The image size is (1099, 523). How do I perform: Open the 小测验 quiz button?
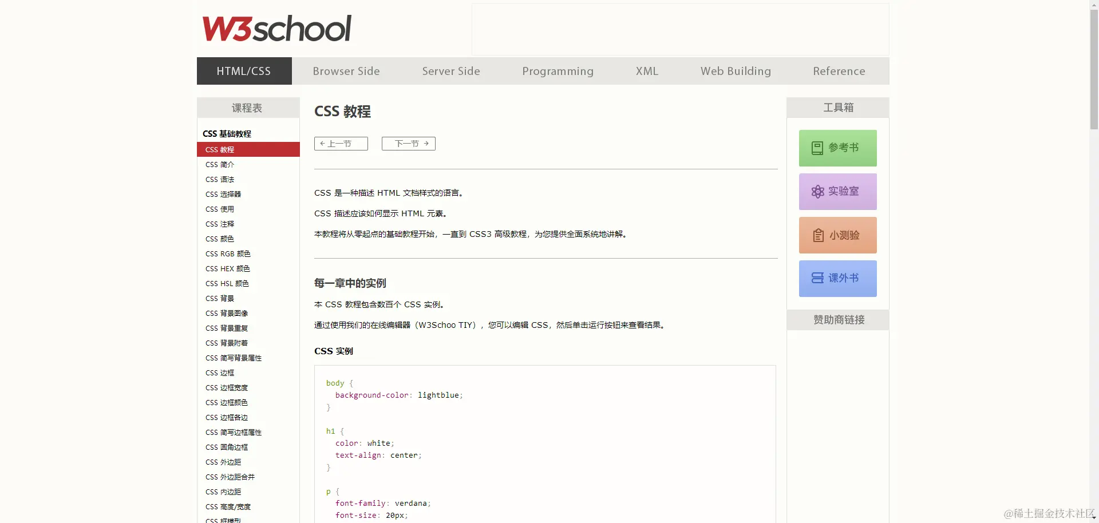pyautogui.click(x=837, y=235)
